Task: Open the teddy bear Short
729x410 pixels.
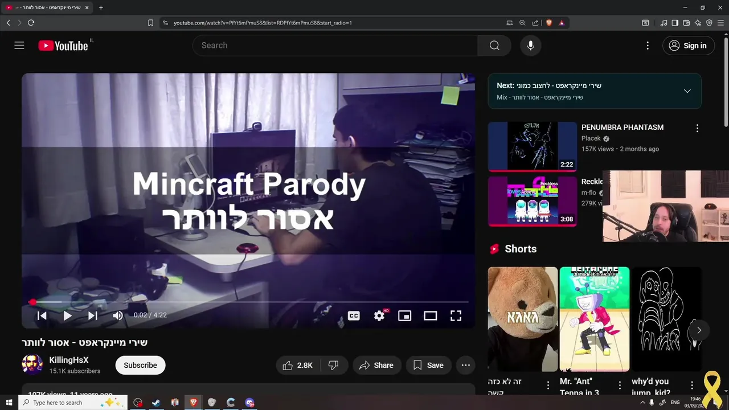Action: (523, 319)
